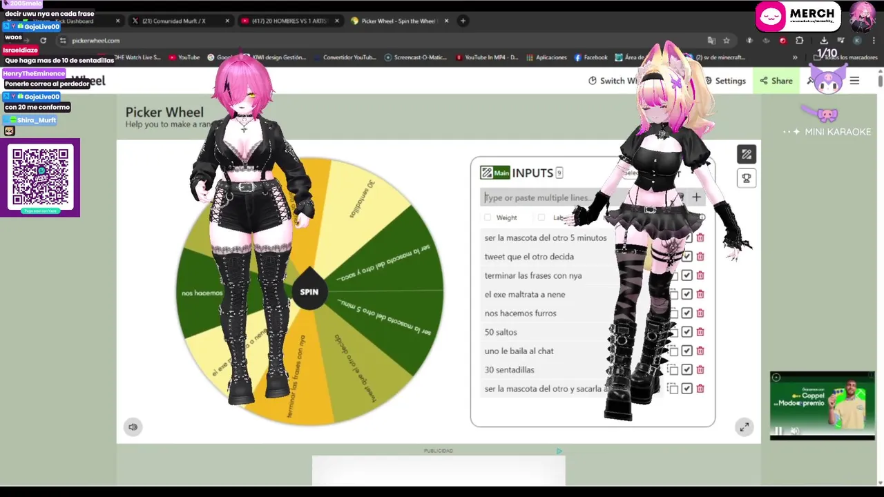This screenshot has width=884, height=497.
Task: Share the wheel
Action: (x=776, y=81)
